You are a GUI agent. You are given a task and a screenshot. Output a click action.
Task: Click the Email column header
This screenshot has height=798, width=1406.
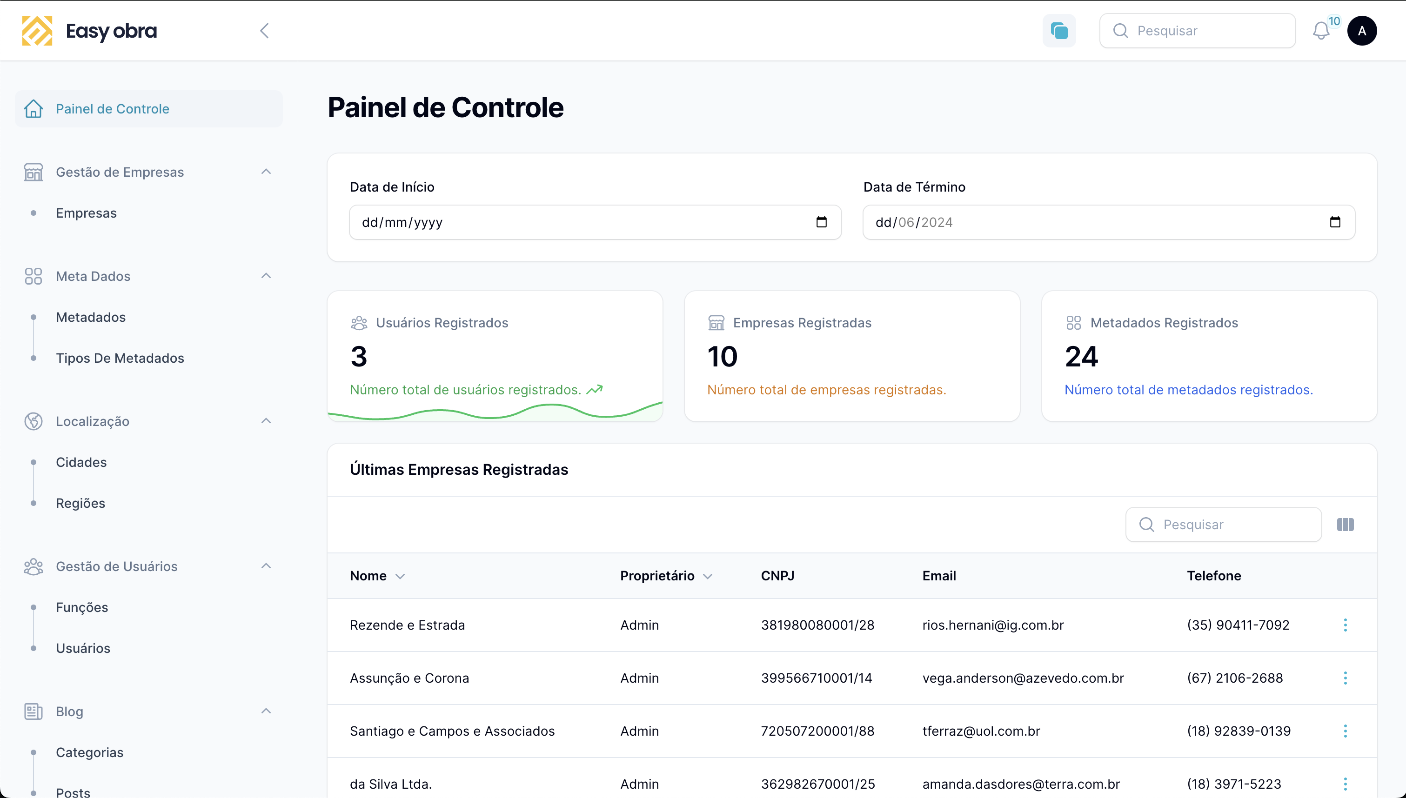[939, 576]
